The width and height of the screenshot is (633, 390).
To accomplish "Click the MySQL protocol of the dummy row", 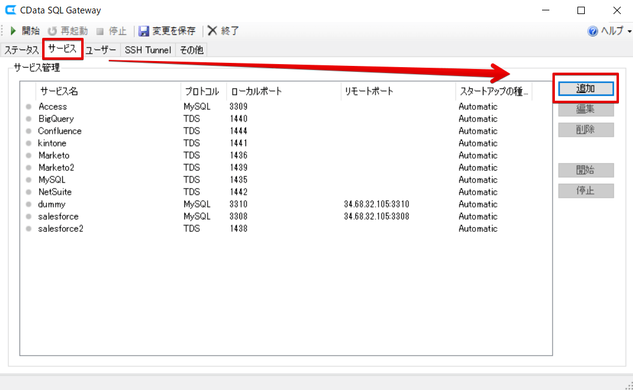I will (197, 204).
